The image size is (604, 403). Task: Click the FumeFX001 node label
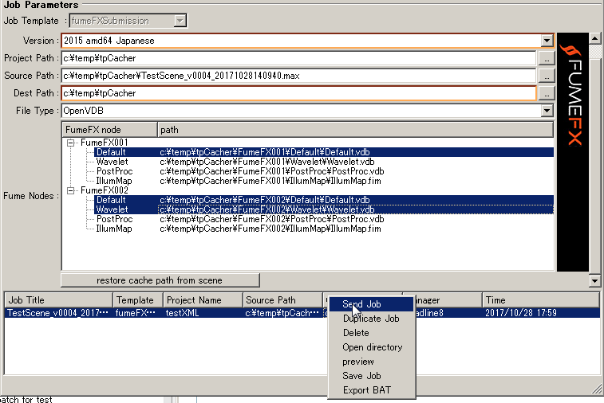[x=104, y=143]
